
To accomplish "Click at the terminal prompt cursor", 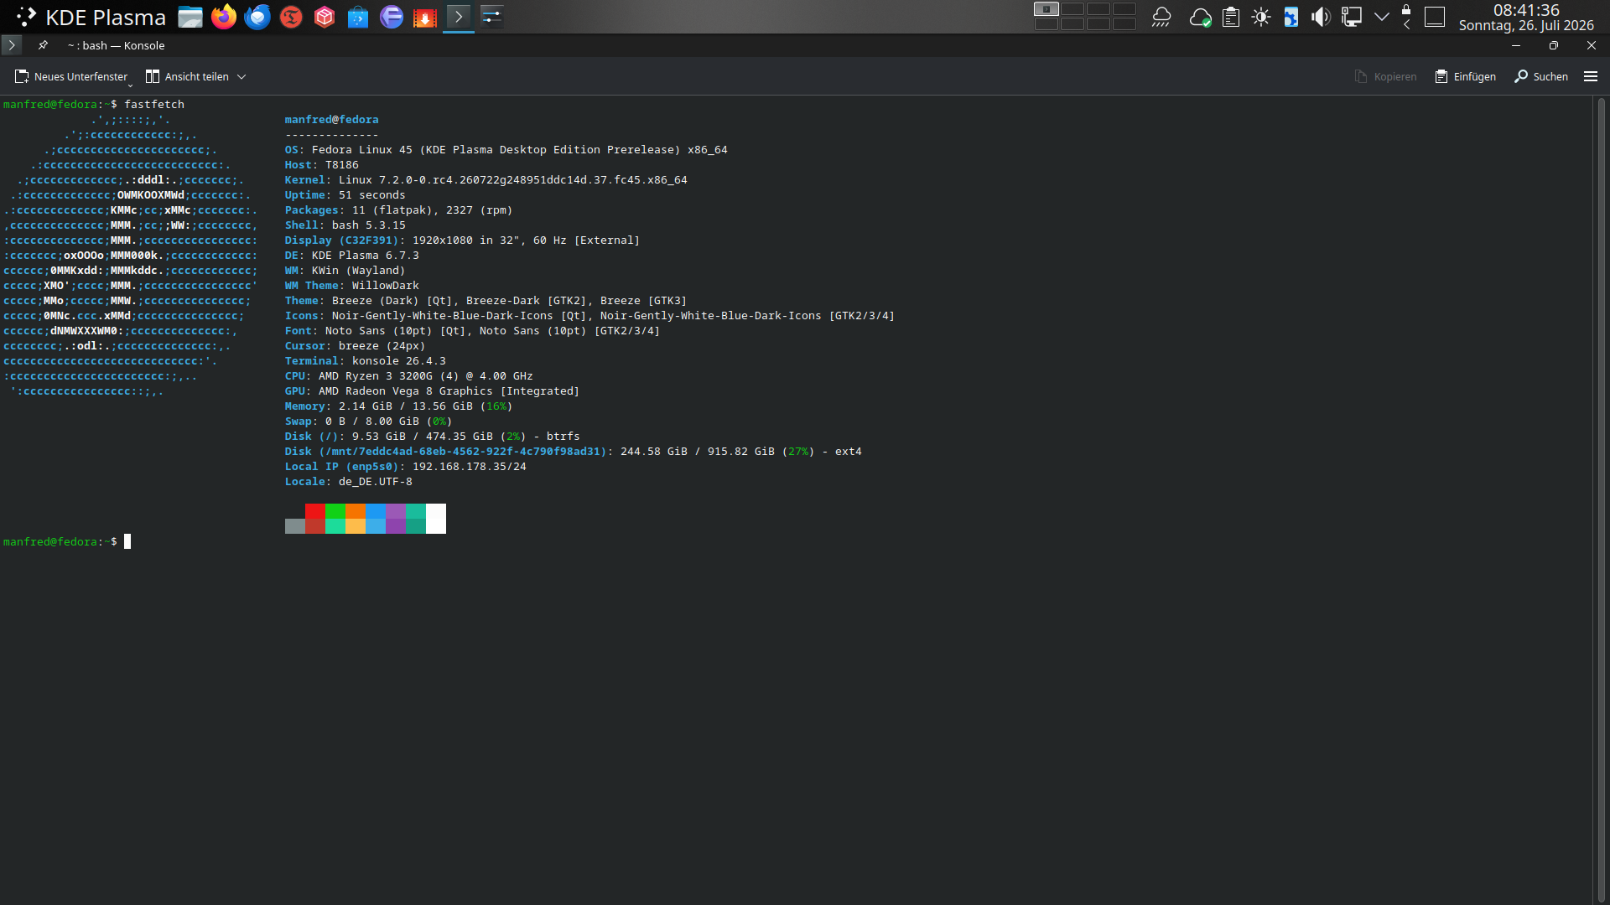I will [x=127, y=542].
